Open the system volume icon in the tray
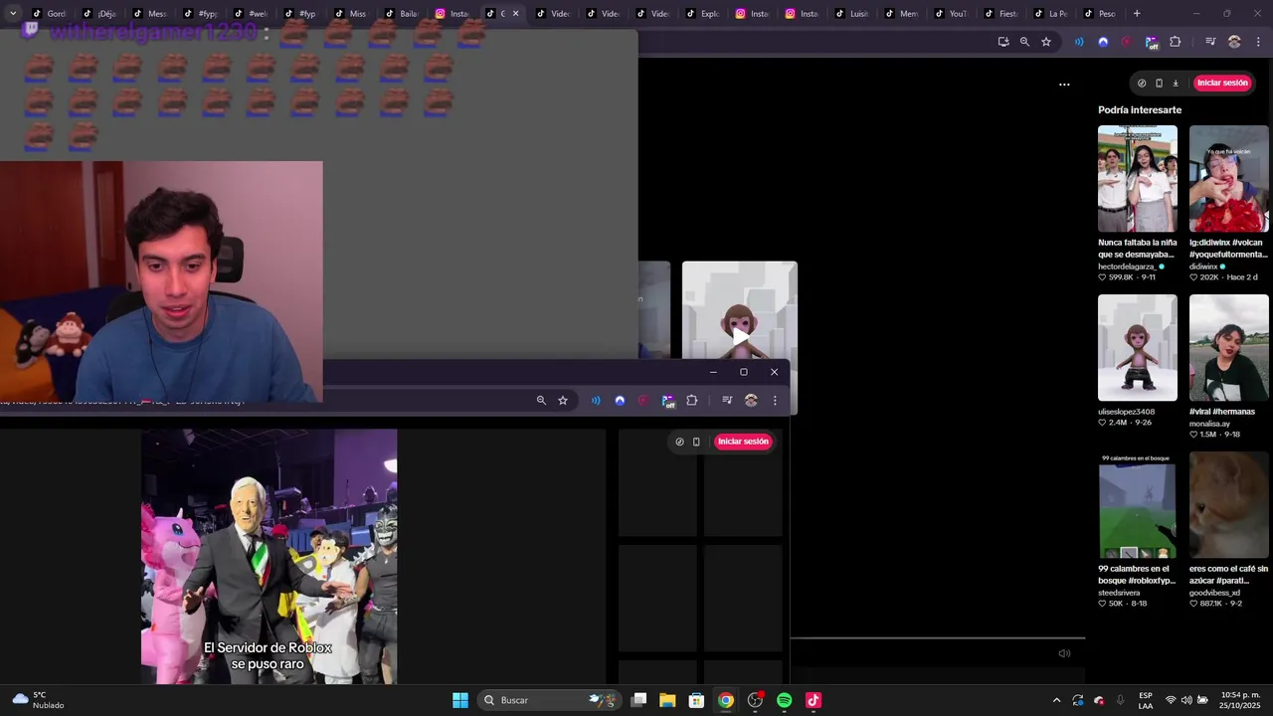 (x=1186, y=700)
